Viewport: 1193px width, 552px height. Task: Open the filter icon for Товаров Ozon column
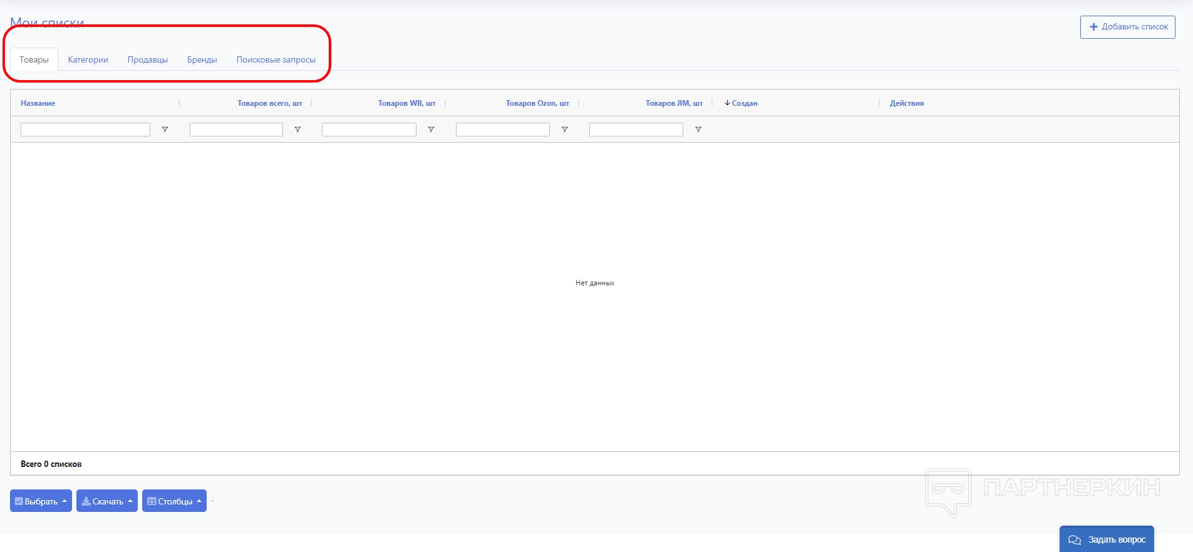pos(564,130)
